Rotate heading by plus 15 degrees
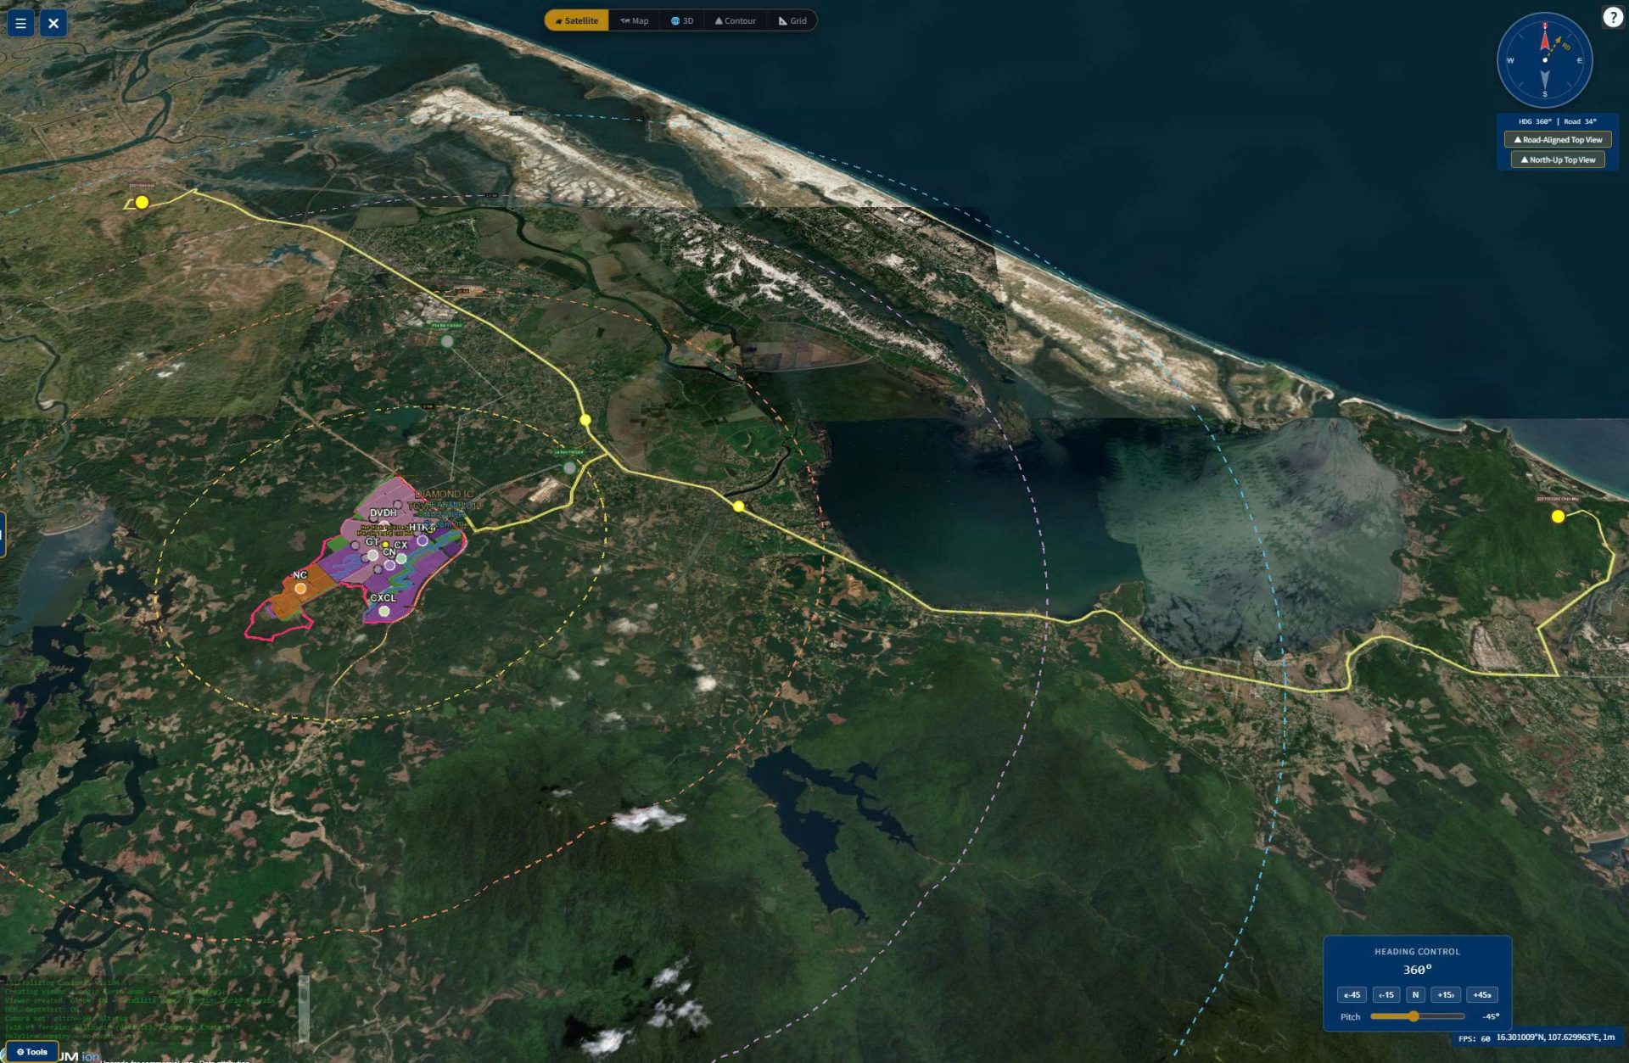1629x1063 pixels. point(1446,994)
